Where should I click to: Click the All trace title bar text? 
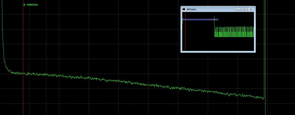pos(191,9)
